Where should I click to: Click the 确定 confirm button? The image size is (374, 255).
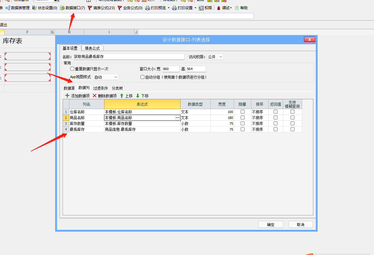click(x=270, y=224)
